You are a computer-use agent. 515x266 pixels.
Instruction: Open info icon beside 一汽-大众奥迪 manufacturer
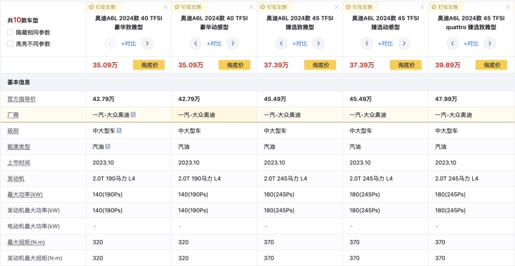(x=133, y=115)
